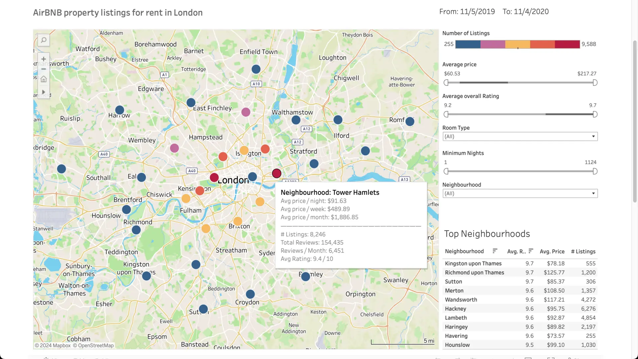Select the marker near Harrow

(120, 110)
